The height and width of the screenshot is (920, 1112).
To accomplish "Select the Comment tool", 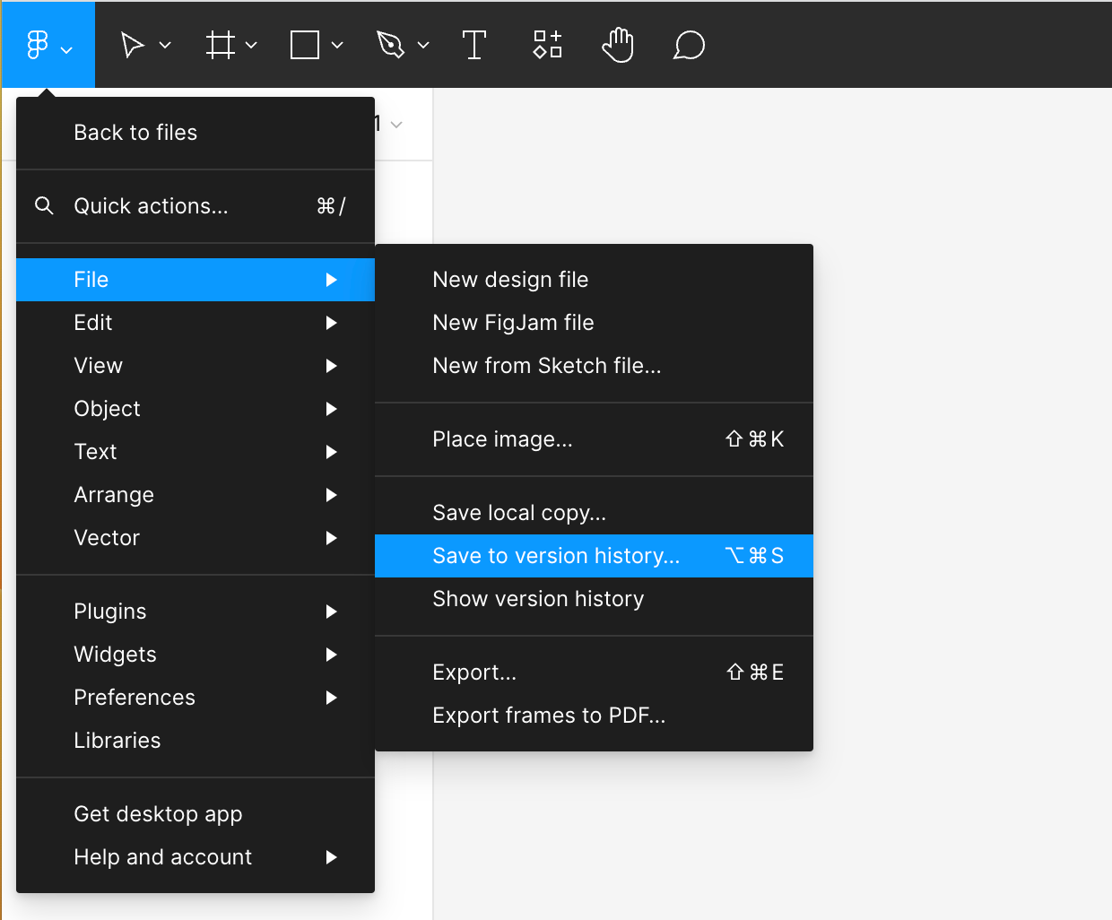I will tap(689, 45).
